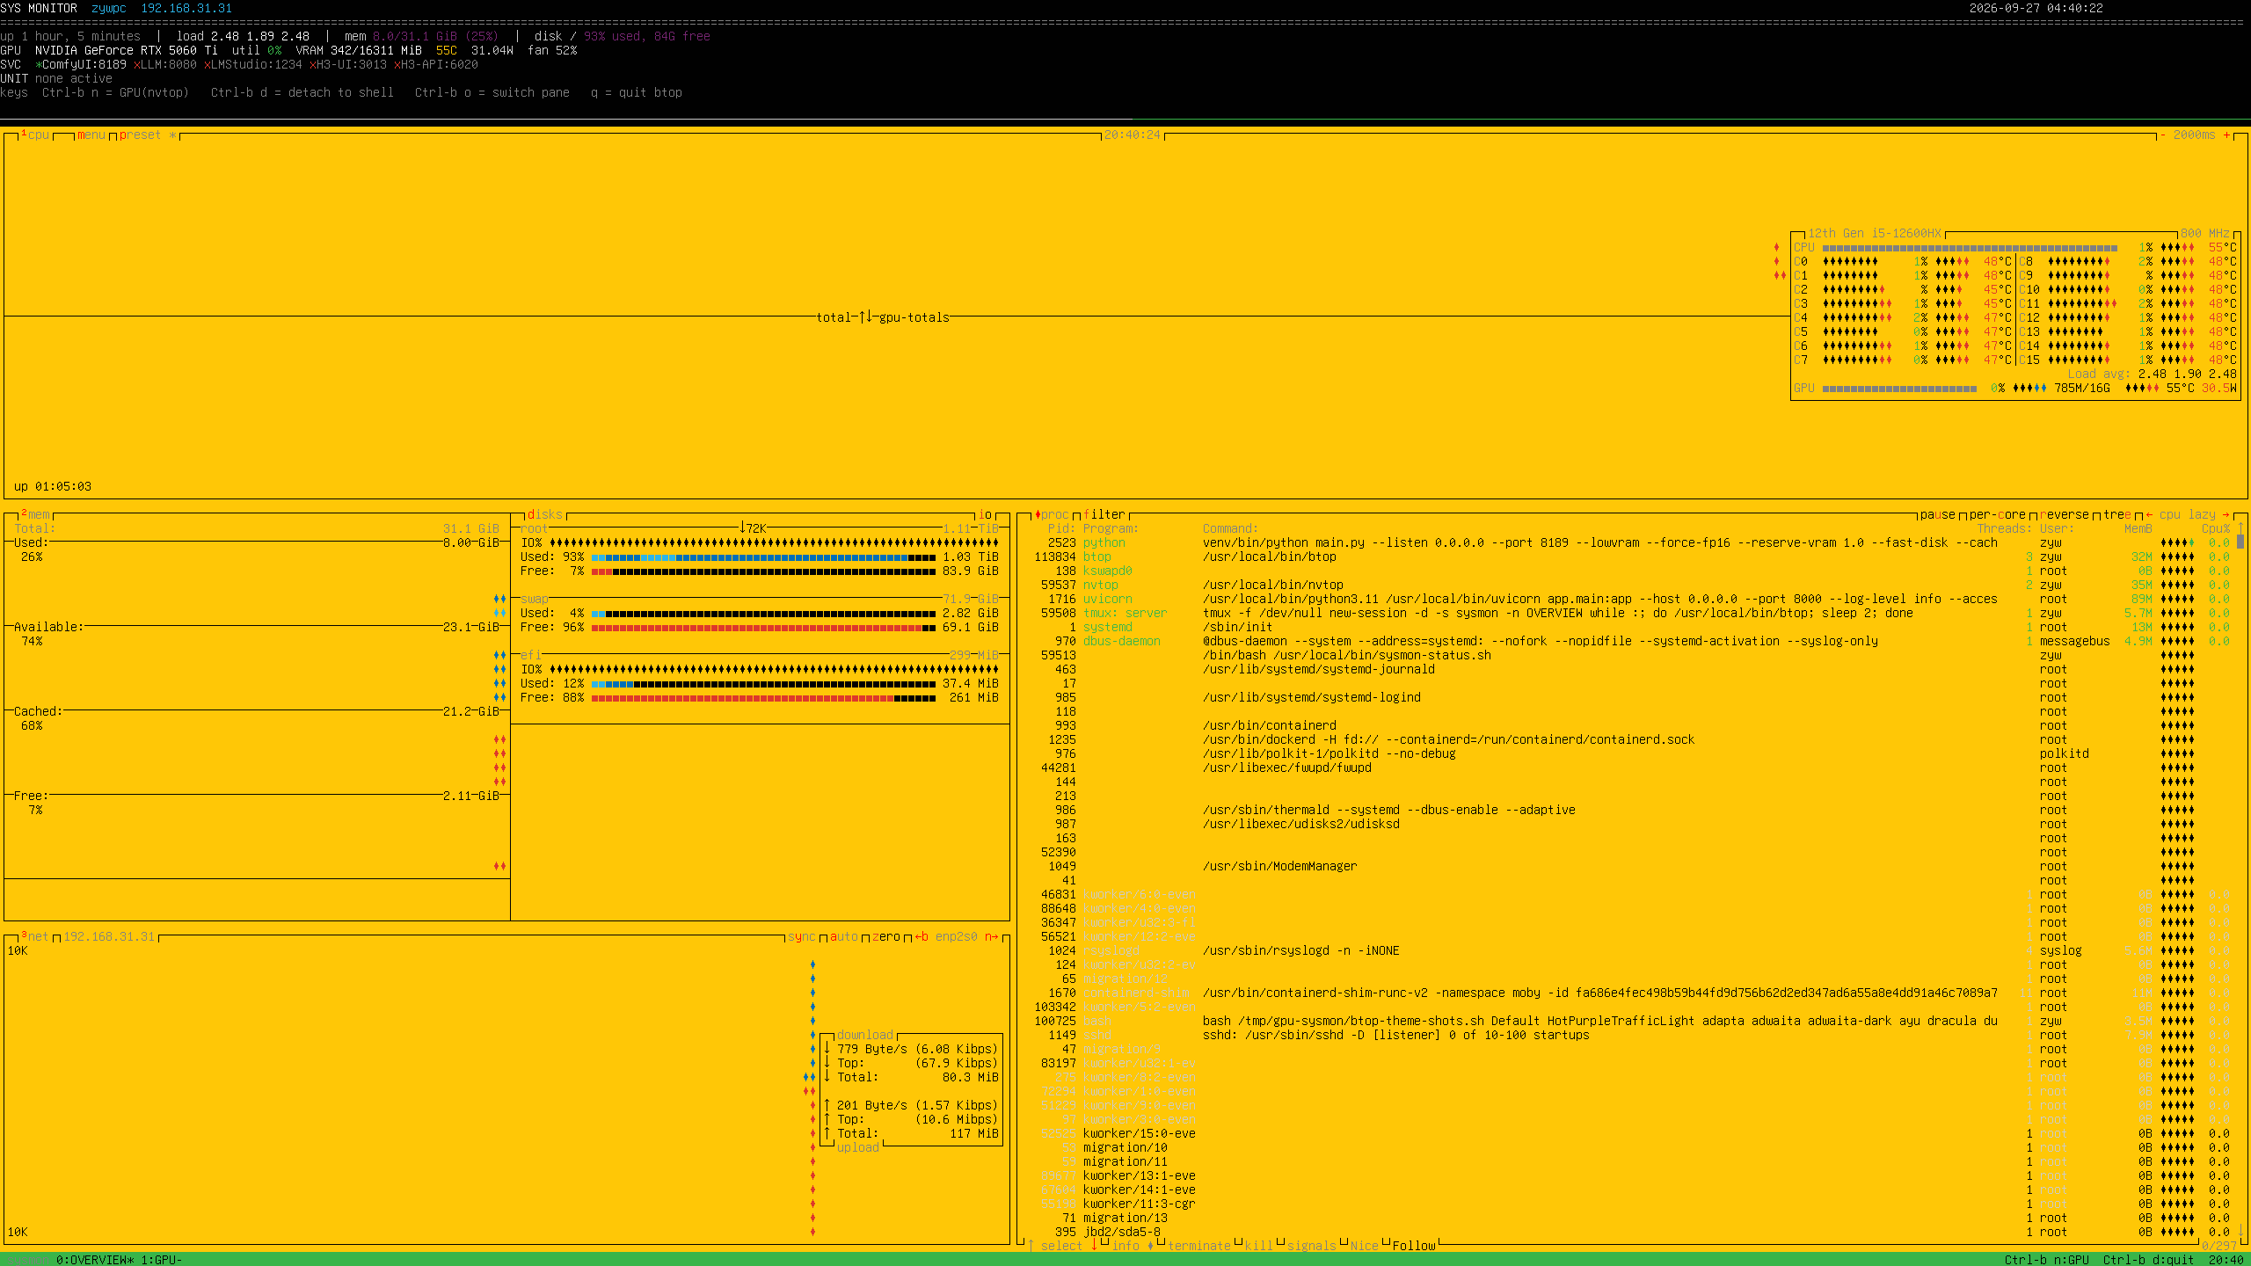Open the signals list

(1312, 1246)
